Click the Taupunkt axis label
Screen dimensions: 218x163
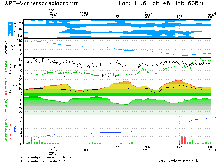[10, 87]
